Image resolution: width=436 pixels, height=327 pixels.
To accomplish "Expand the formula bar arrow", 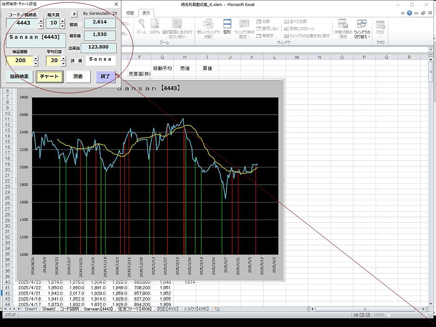I will tap(431, 49).
